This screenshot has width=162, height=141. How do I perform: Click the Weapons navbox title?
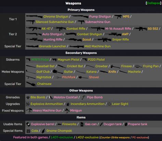(x=73, y=3)
